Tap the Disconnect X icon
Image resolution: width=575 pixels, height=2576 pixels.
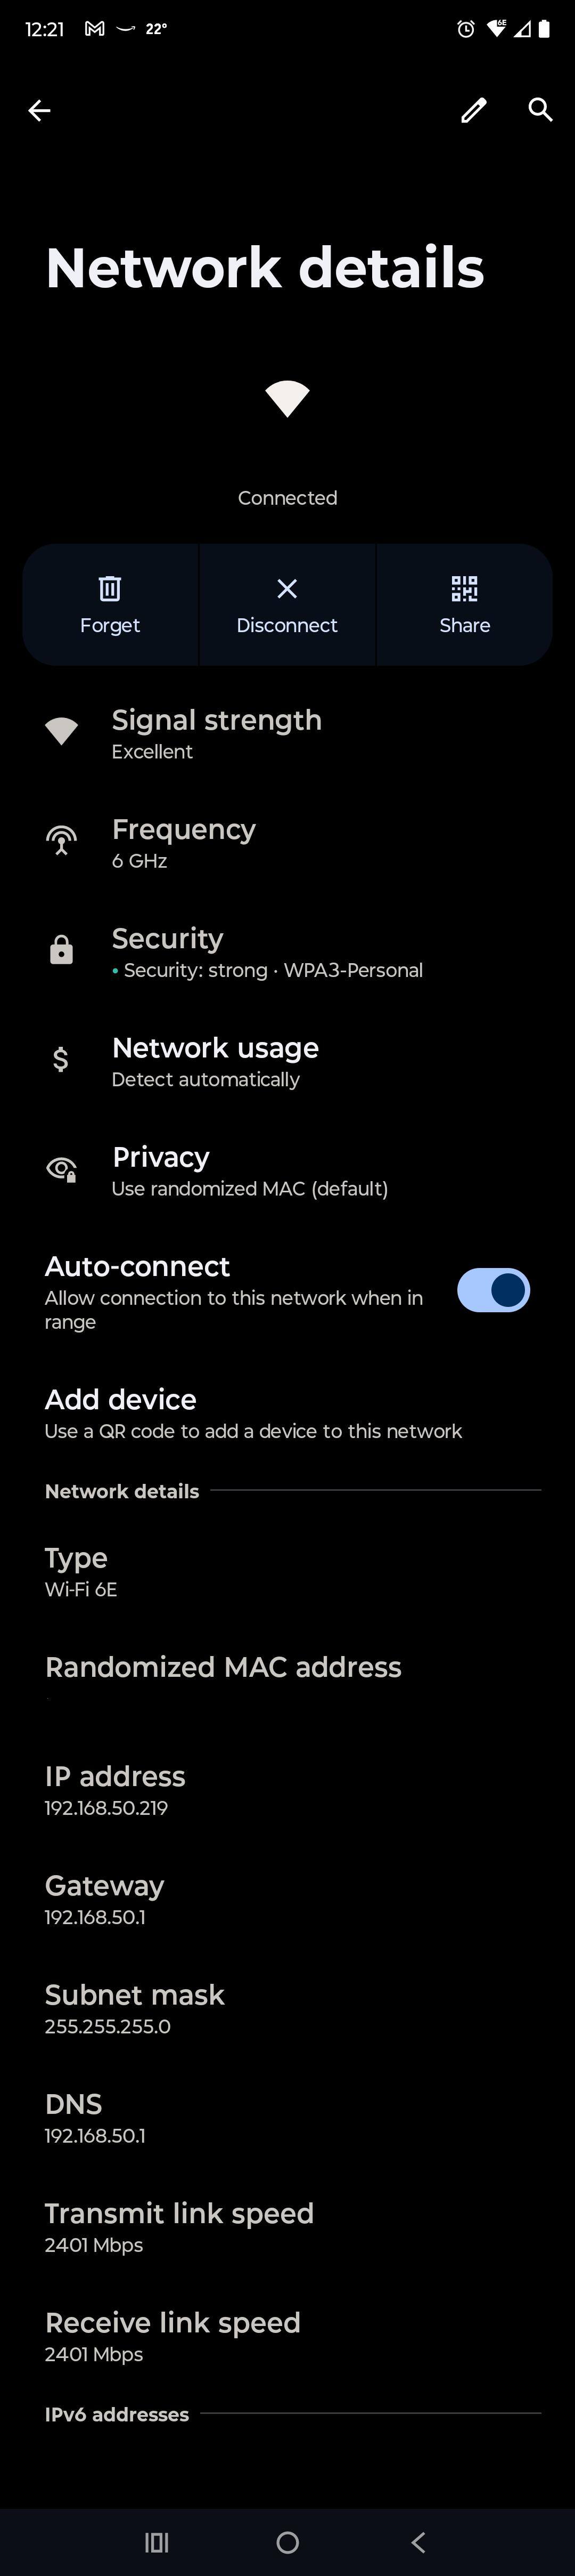tap(286, 588)
